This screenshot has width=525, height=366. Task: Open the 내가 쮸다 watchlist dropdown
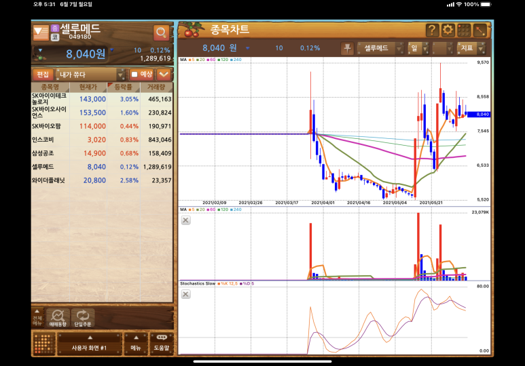[90, 75]
